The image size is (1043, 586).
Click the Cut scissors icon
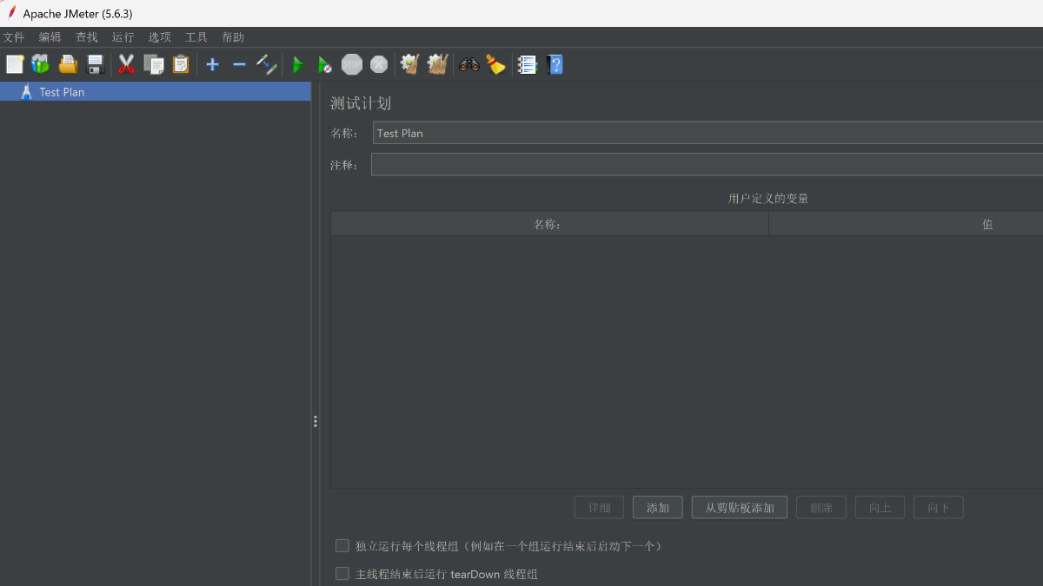click(126, 64)
